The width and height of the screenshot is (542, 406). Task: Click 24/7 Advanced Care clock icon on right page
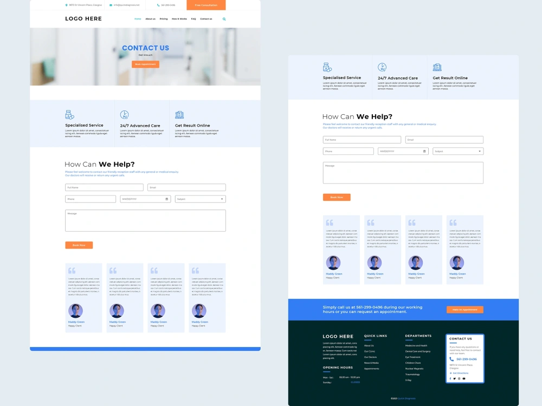coord(382,67)
